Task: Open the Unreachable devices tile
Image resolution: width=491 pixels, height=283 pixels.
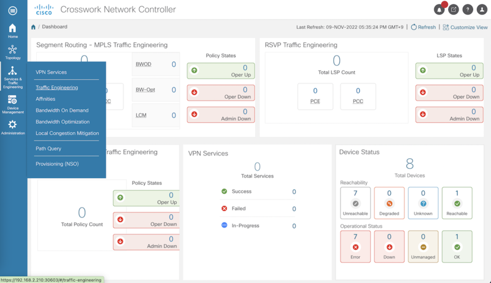Action: [x=355, y=203]
